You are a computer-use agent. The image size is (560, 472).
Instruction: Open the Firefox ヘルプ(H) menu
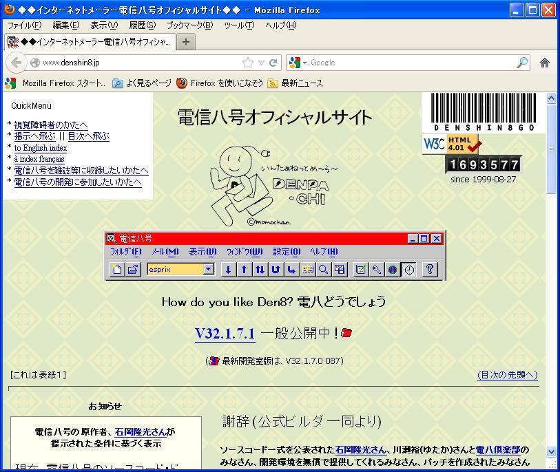click(281, 25)
